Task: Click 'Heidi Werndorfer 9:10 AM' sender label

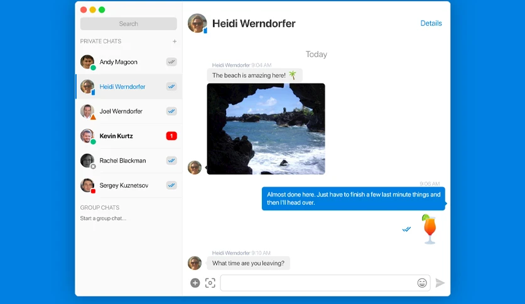Action: point(241,252)
